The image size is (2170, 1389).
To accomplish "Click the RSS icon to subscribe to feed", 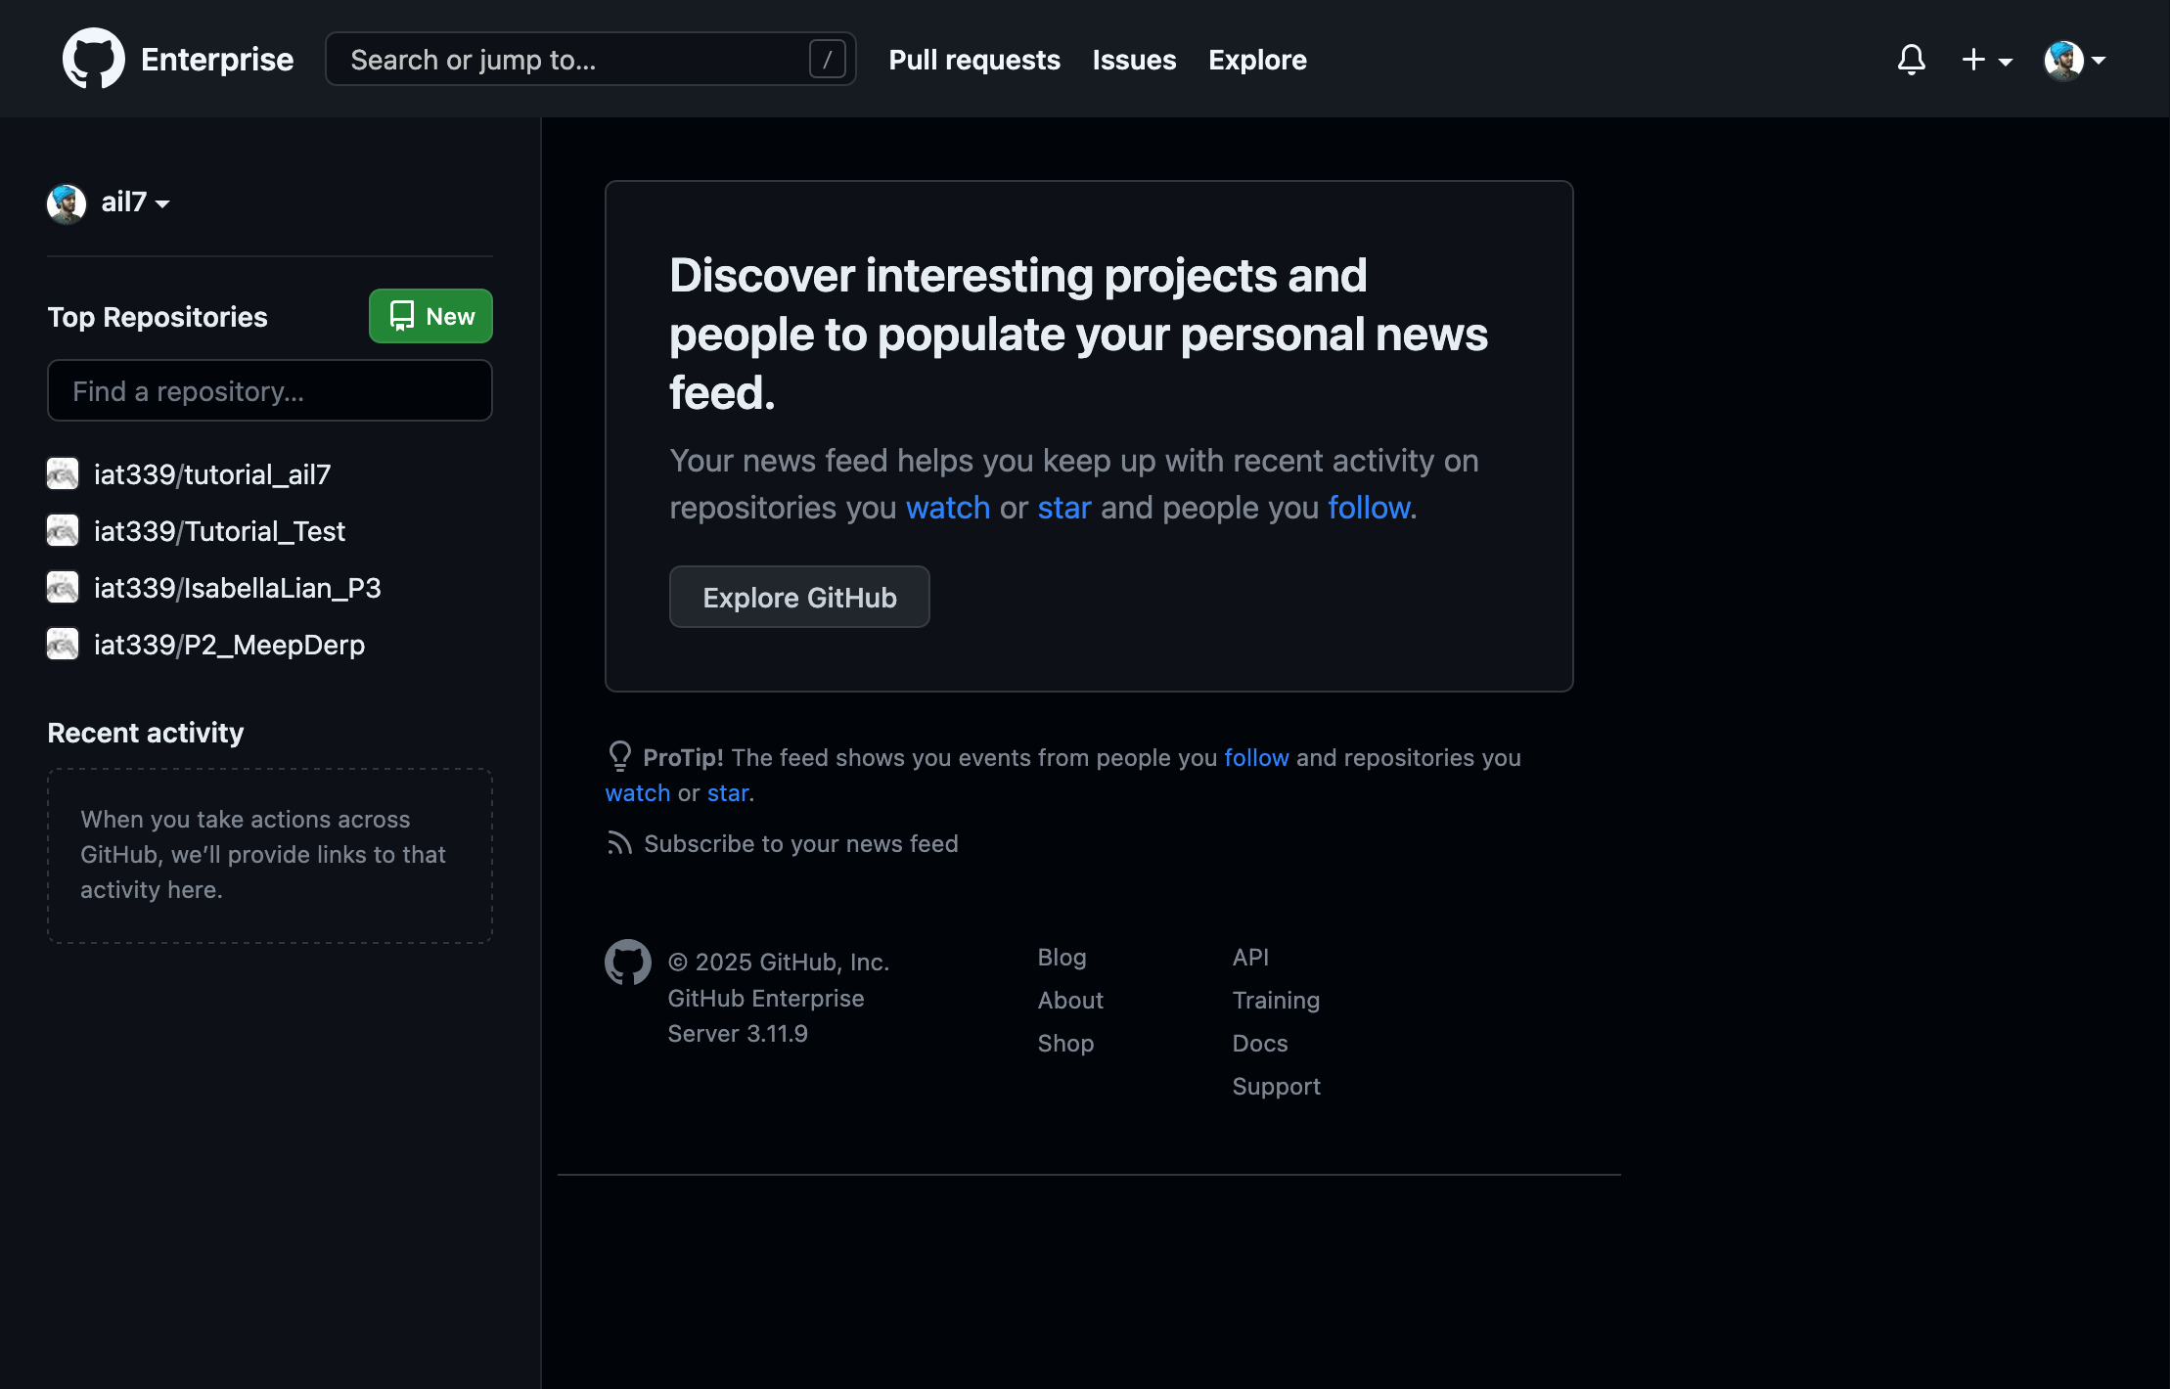I will tap(619, 843).
